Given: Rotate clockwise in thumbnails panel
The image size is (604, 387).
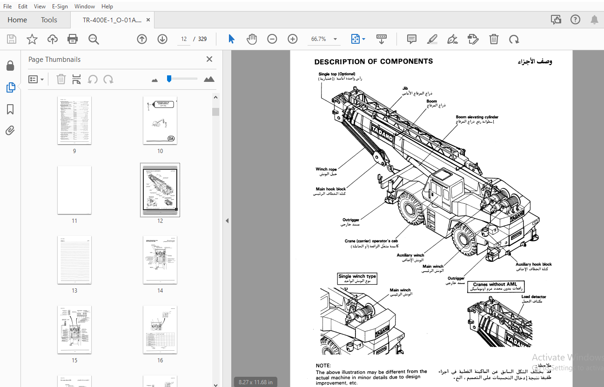Looking at the screenshot, I should 108,80.
